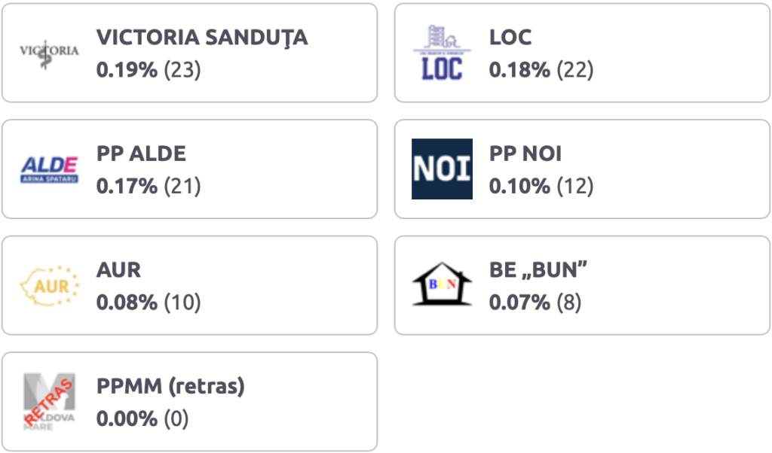Click the Victoria Sanduța logo icon

[x=49, y=53]
